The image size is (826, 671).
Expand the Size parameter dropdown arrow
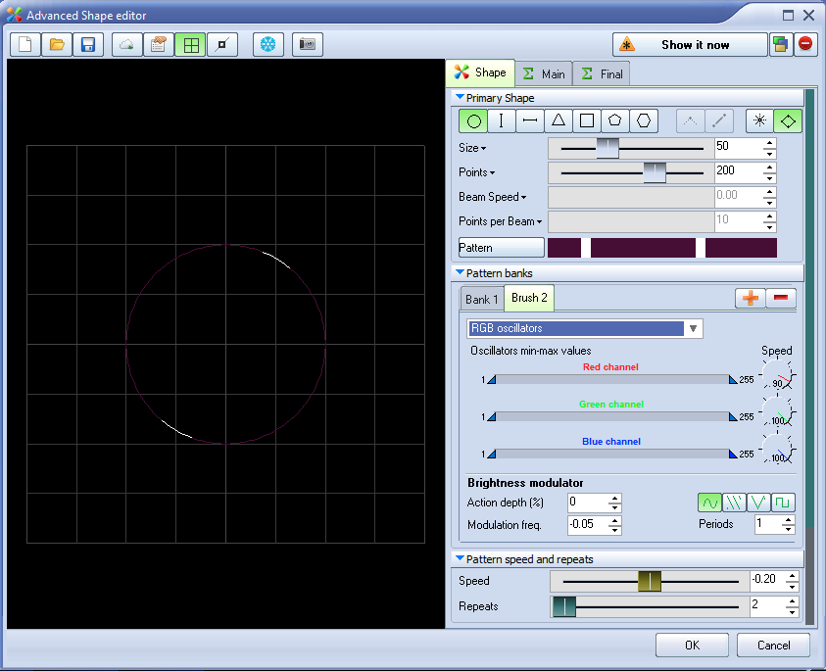[483, 148]
